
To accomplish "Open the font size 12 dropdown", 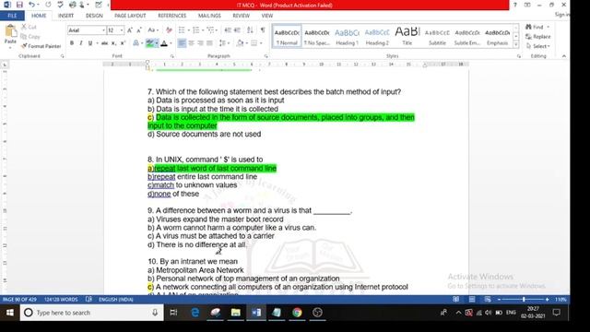I will point(122,30).
